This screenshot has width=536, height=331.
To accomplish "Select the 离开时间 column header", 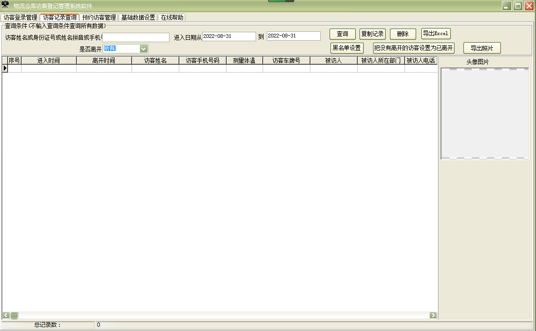I will (x=104, y=60).
